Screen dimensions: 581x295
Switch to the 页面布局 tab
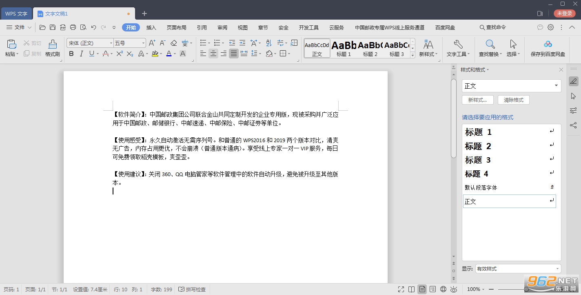(177, 27)
